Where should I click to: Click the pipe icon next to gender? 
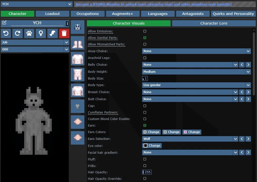coord(52,33)
